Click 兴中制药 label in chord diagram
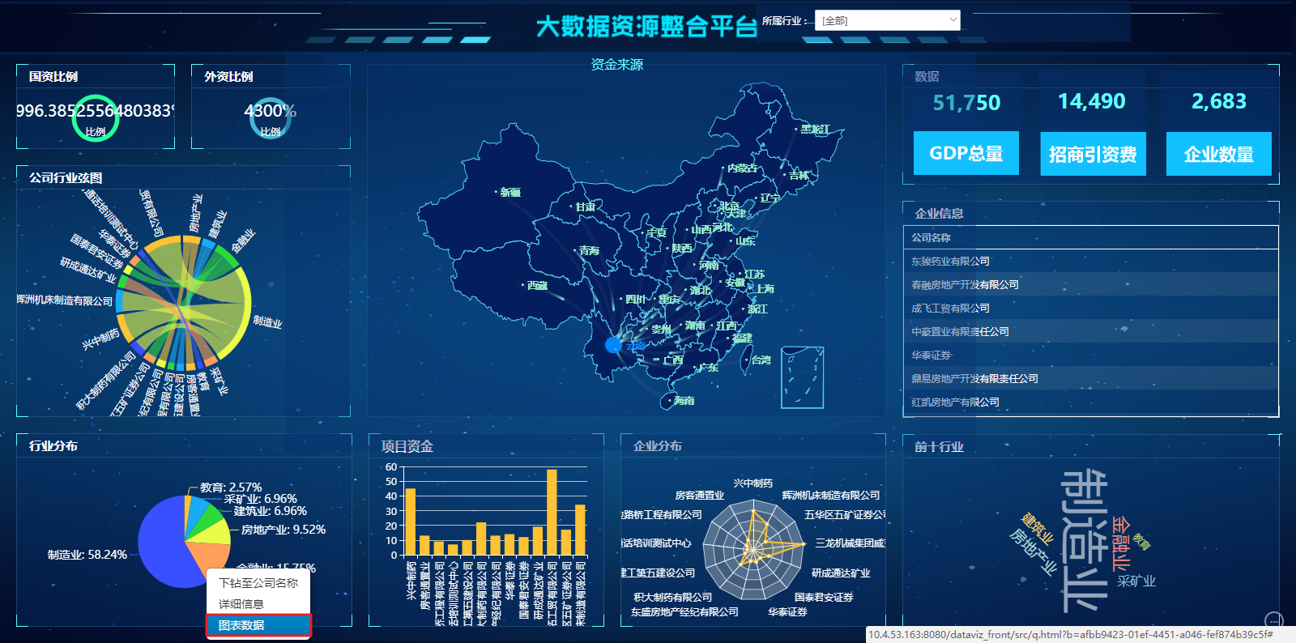This screenshot has height=643, width=1296. pyautogui.click(x=100, y=339)
